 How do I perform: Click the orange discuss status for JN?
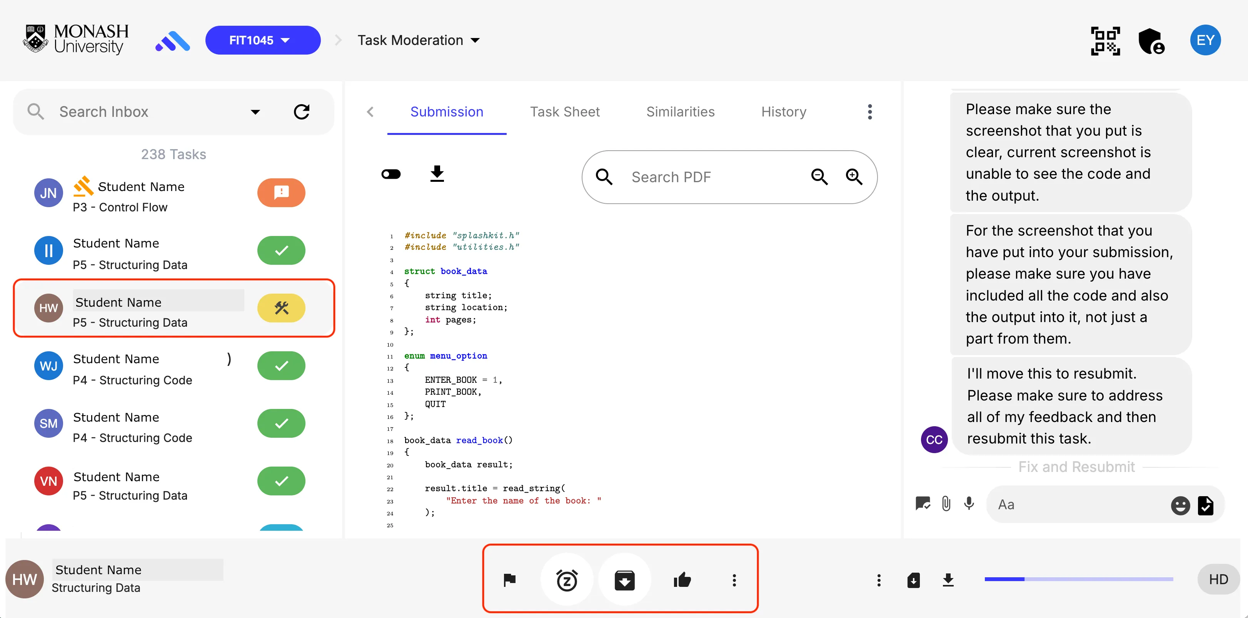pyautogui.click(x=281, y=193)
